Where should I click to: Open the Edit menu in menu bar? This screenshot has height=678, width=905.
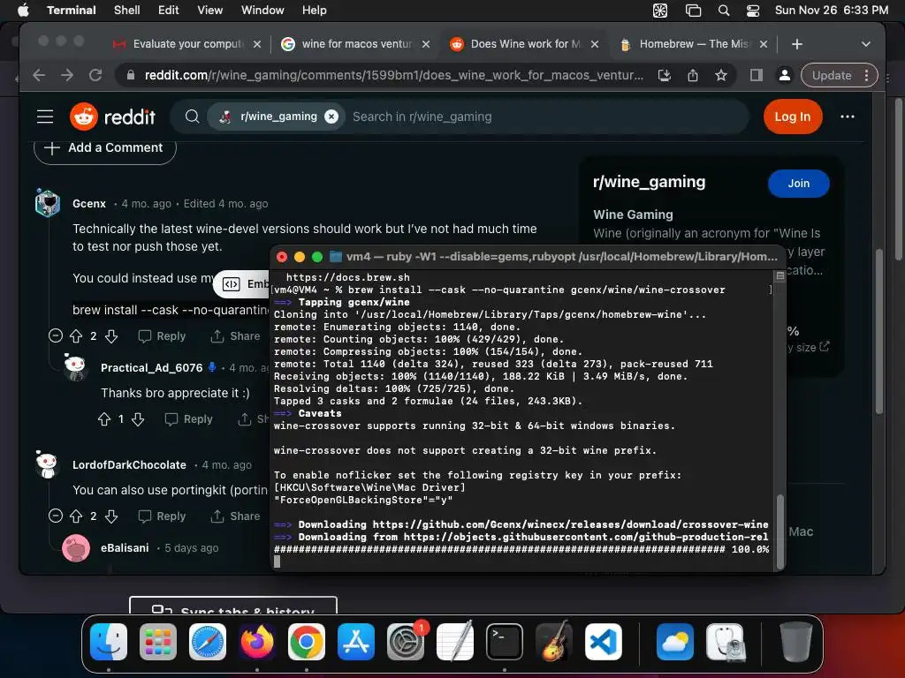click(x=168, y=10)
